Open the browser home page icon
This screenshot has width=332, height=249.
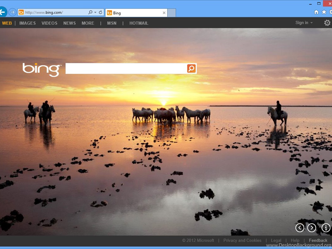point(317,12)
